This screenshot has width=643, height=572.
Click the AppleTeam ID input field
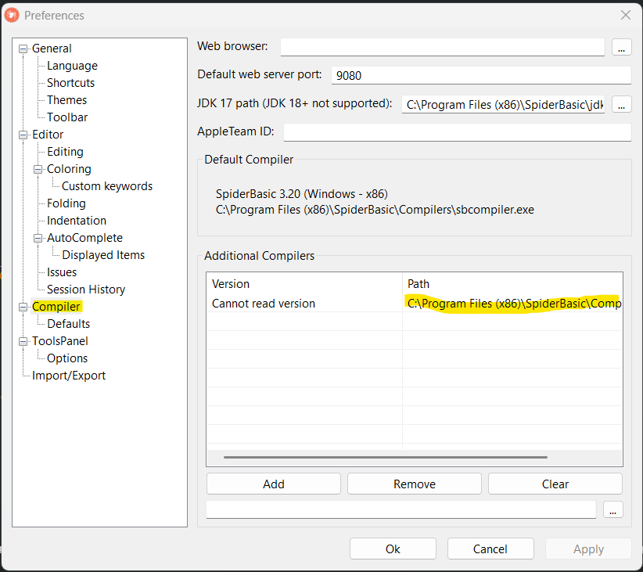pyautogui.click(x=457, y=132)
